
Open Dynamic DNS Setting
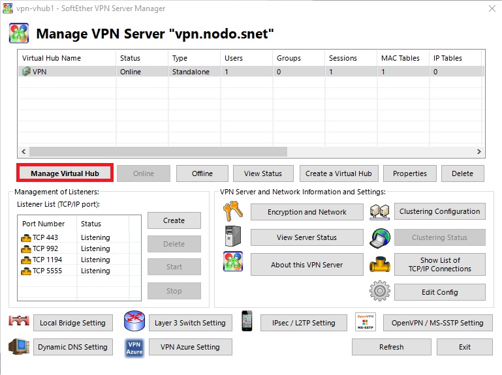[x=73, y=347]
